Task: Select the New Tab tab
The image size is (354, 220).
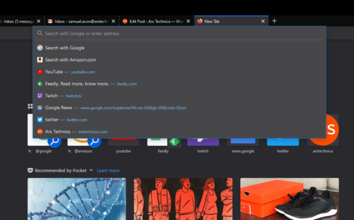Action: pyautogui.click(x=231, y=21)
